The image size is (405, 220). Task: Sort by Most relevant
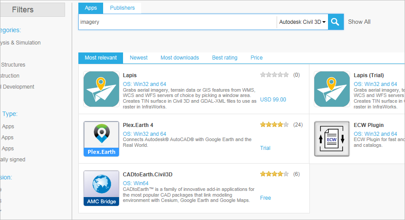click(x=101, y=58)
